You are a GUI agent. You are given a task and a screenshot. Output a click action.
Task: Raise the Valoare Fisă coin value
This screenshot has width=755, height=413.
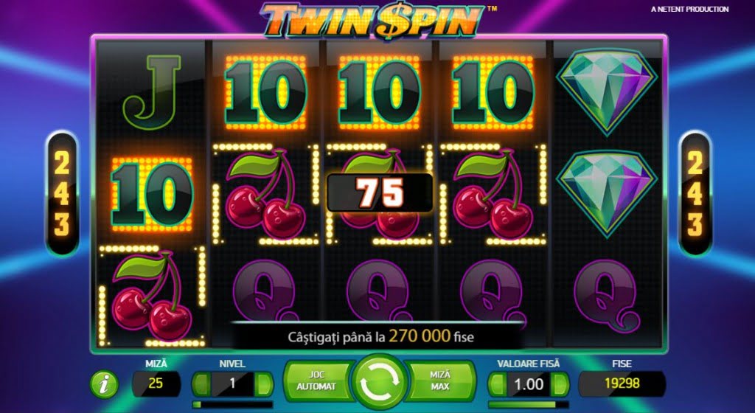pos(559,384)
